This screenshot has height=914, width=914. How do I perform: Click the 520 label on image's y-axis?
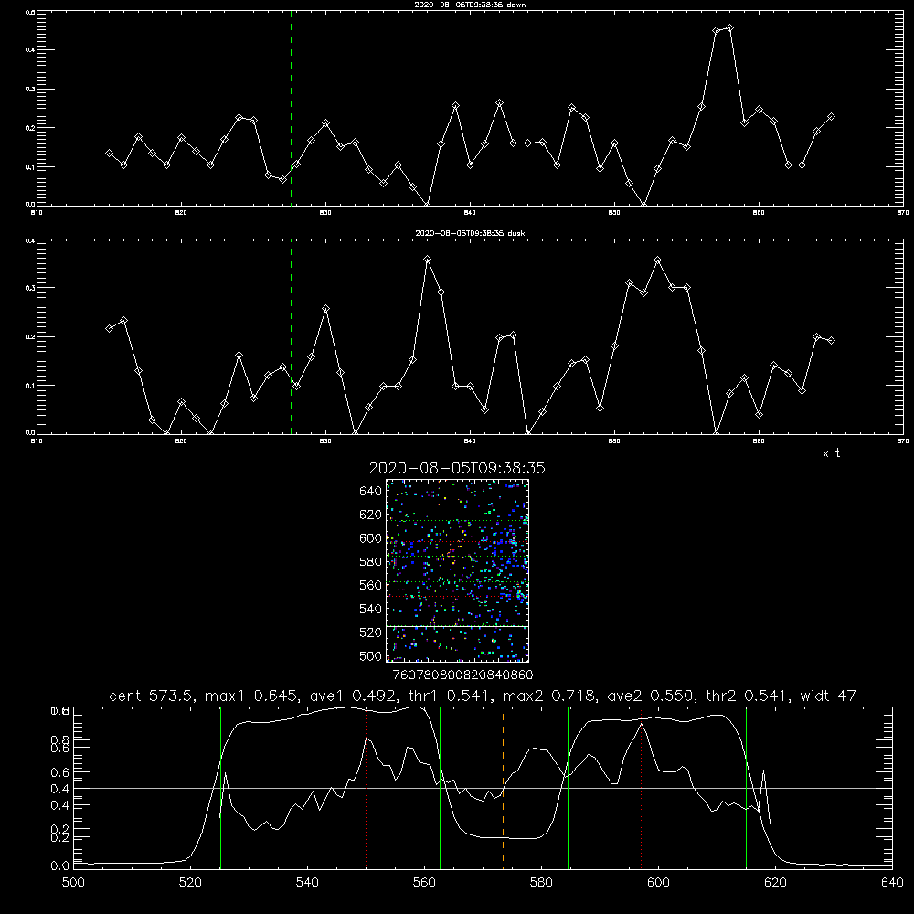371,632
